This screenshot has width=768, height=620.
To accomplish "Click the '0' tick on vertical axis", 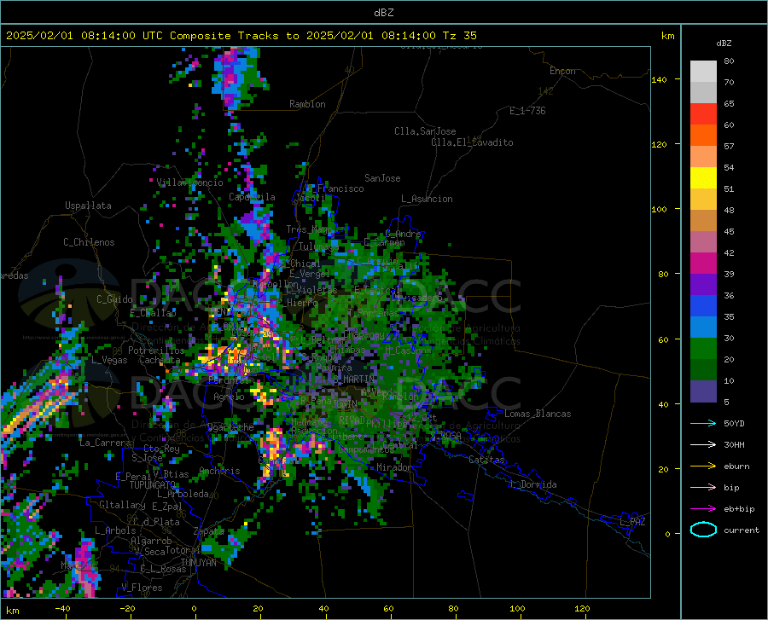I will pyautogui.click(x=667, y=534).
